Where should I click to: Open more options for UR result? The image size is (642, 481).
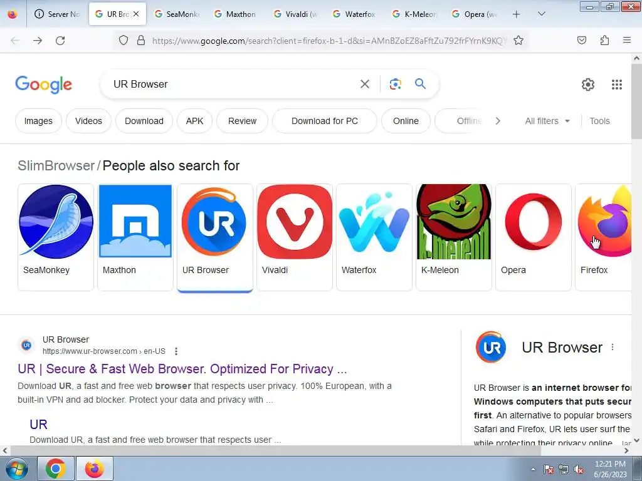[176, 351]
